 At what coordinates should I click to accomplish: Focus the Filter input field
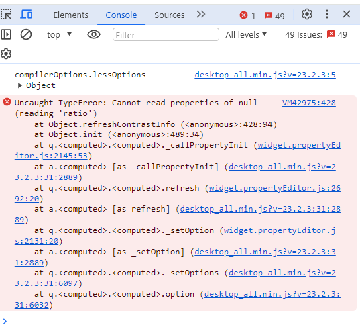pyautogui.click(x=166, y=34)
